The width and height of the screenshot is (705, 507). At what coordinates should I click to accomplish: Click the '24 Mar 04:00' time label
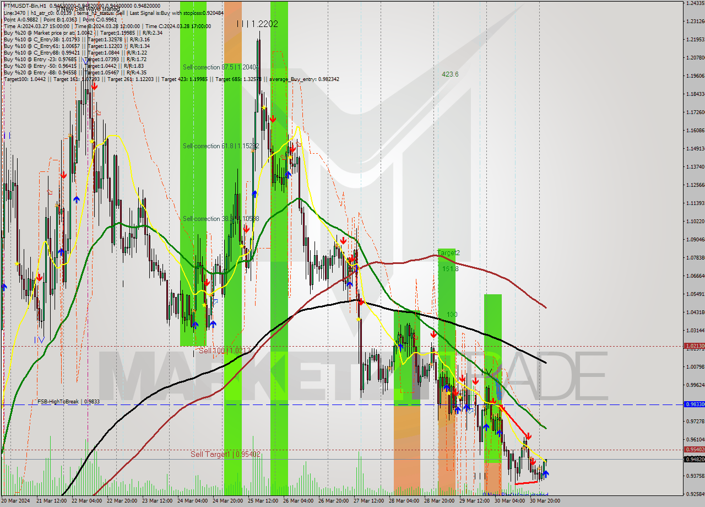coord(193,501)
